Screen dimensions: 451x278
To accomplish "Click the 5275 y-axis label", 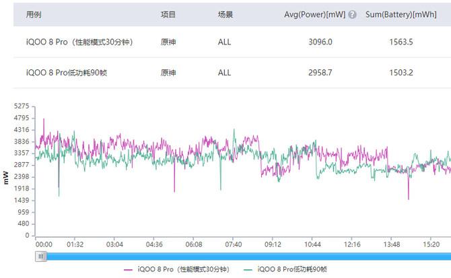I will (x=22, y=106).
